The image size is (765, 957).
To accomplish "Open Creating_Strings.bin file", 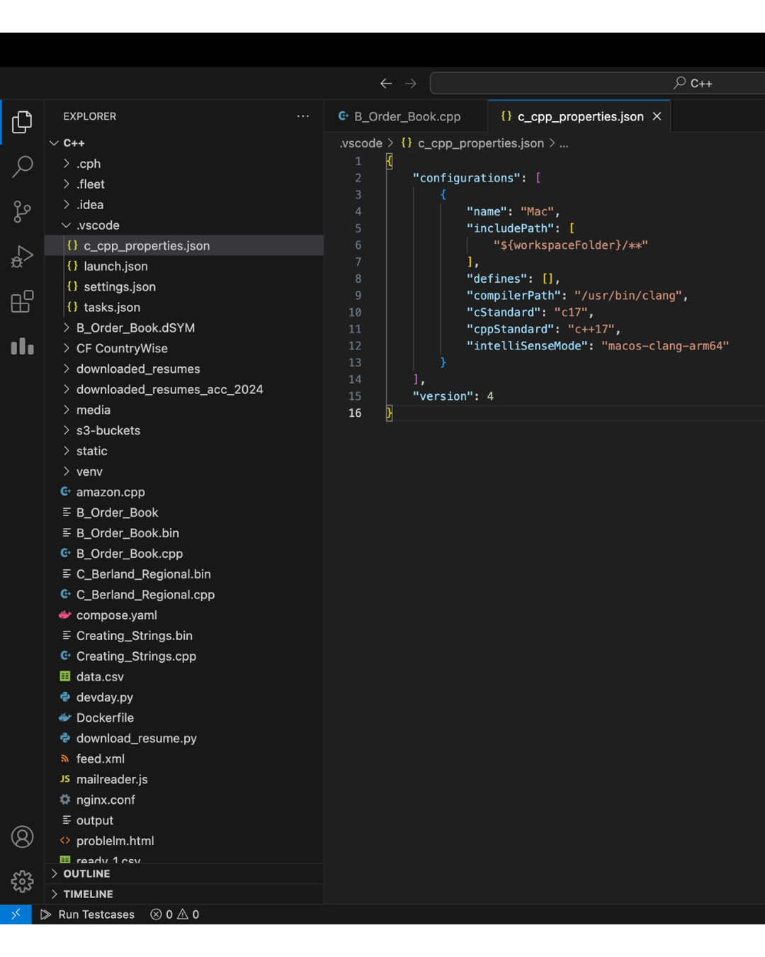I will tap(184, 637).
